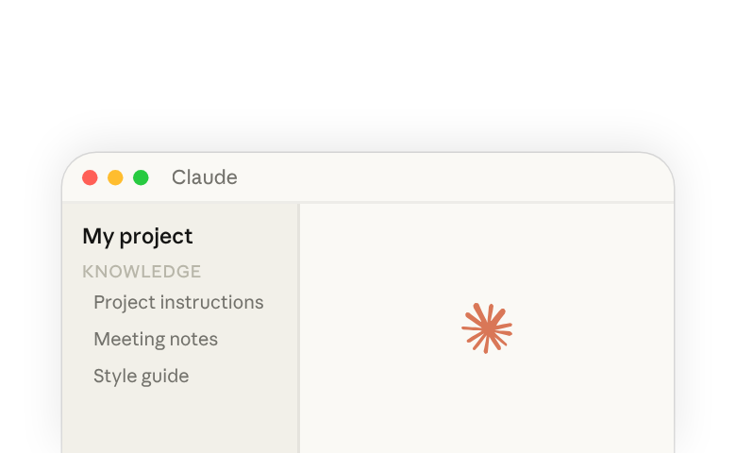Maximize the window with the green button
The height and width of the screenshot is (453, 736).
click(141, 178)
